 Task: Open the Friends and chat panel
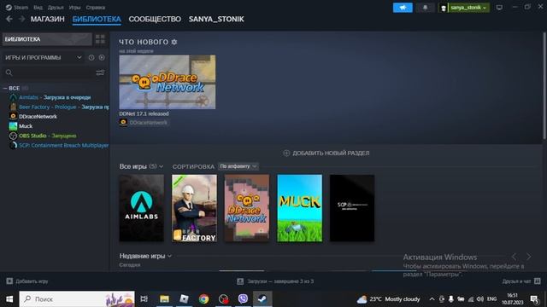521,281
